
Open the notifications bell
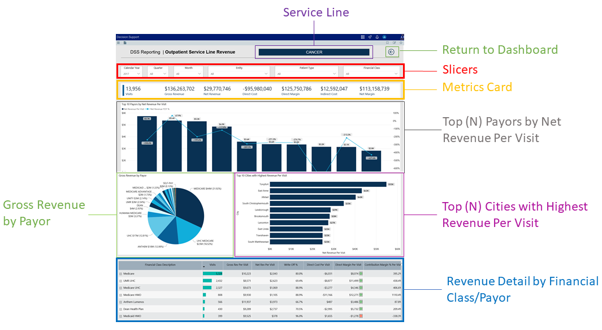(377, 37)
